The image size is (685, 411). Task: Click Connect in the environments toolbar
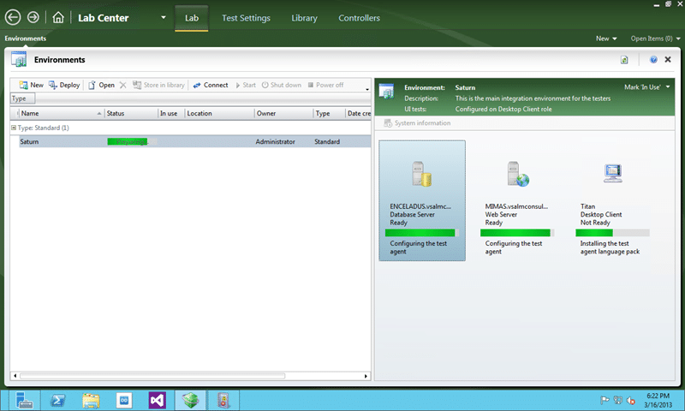pos(211,85)
